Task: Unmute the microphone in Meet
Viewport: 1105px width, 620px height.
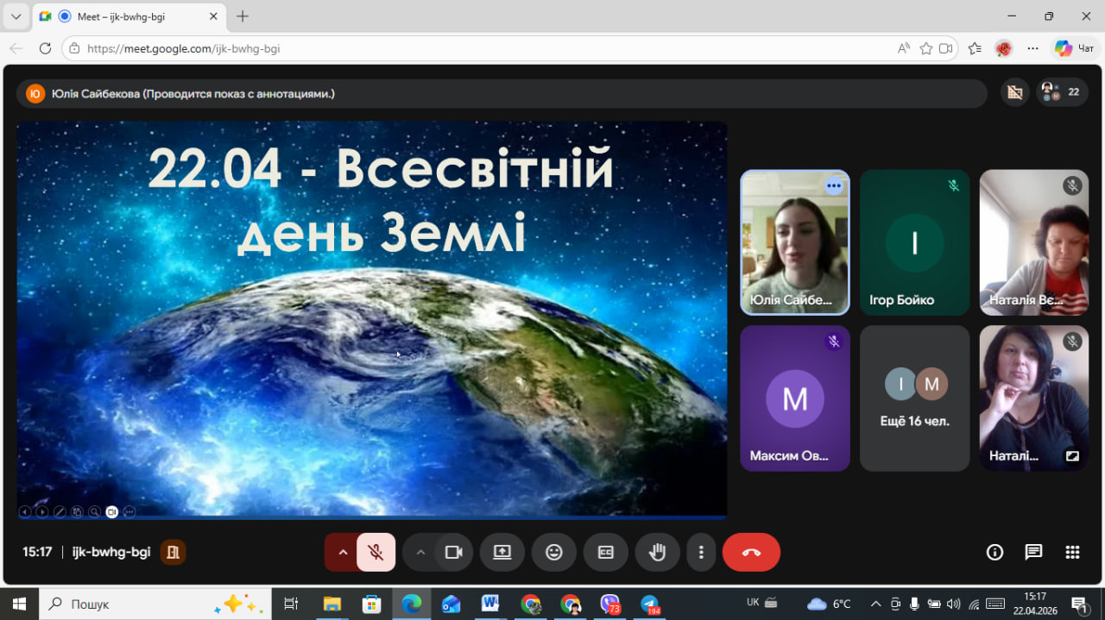Action: tap(376, 553)
